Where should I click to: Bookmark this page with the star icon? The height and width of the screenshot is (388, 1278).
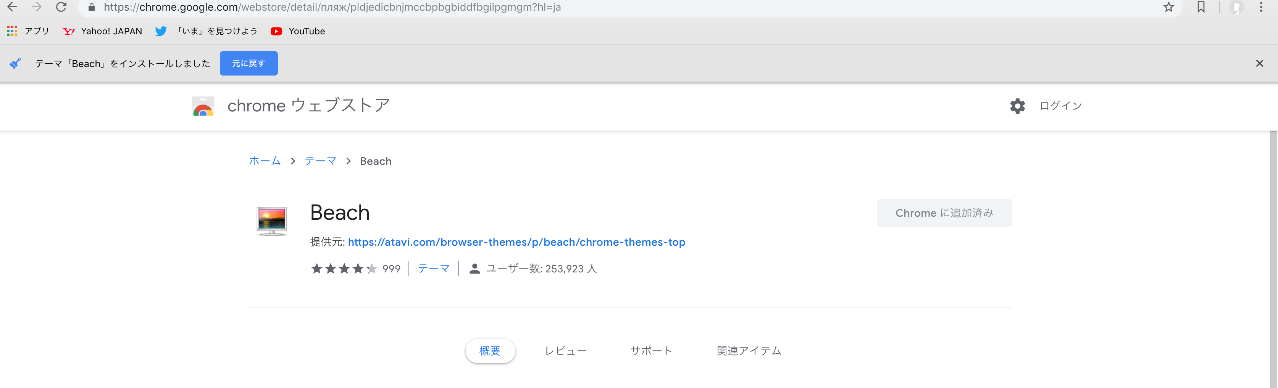1169,7
